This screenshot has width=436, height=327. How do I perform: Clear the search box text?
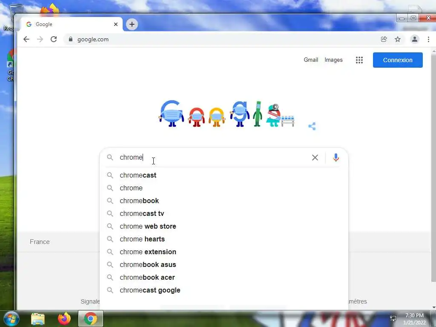pos(315,158)
